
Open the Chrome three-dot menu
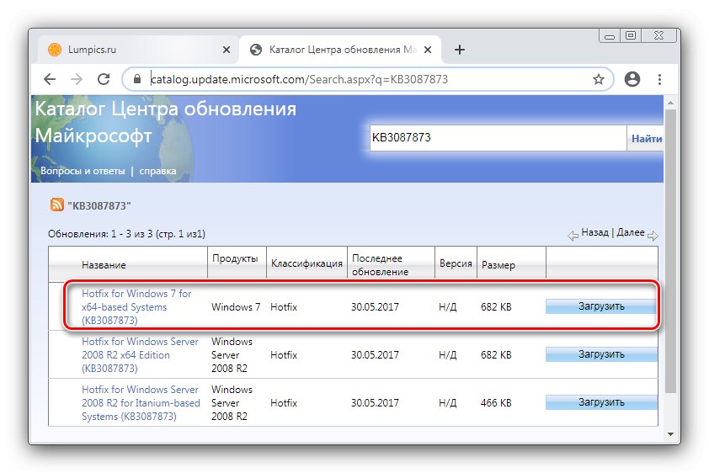[659, 79]
